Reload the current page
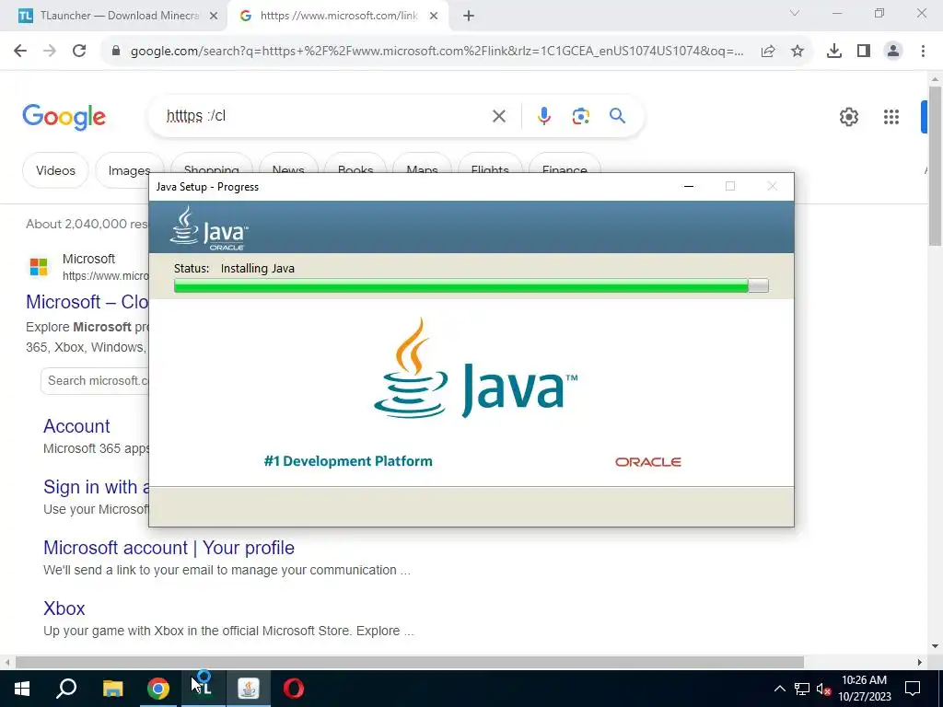 pyautogui.click(x=79, y=52)
